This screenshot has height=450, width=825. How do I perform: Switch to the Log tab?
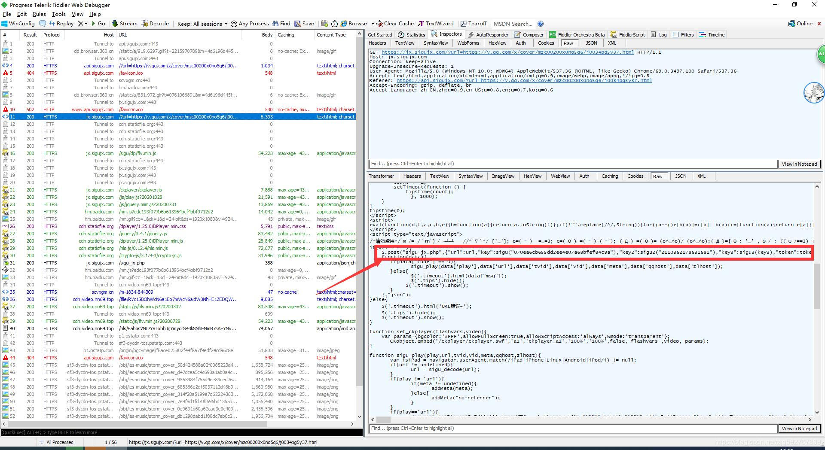pyautogui.click(x=659, y=35)
